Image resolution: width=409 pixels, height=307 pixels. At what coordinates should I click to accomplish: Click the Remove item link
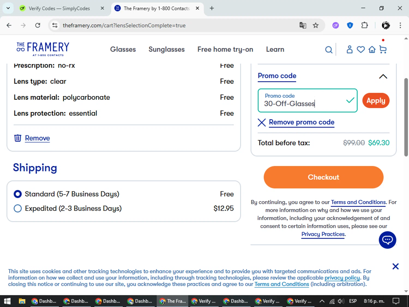point(37,138)
